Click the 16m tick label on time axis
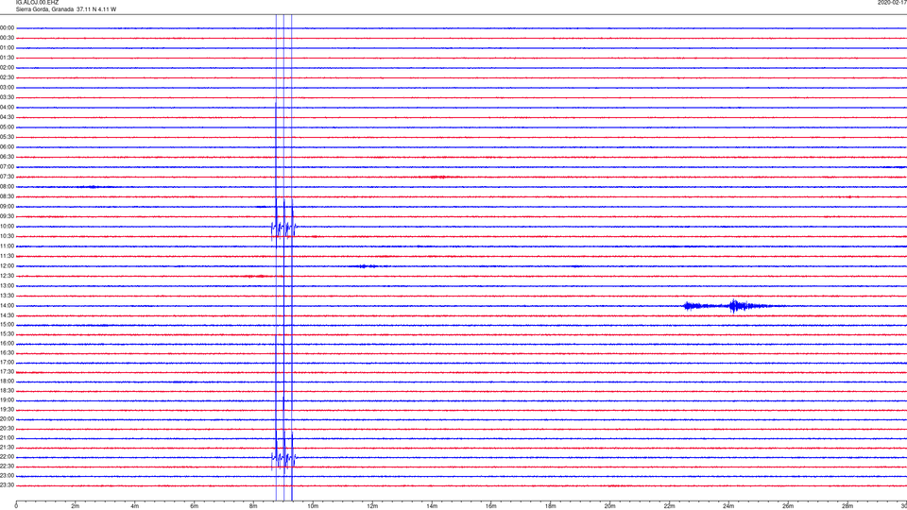The width and height of the screenshot is (907, 510). 491,506
